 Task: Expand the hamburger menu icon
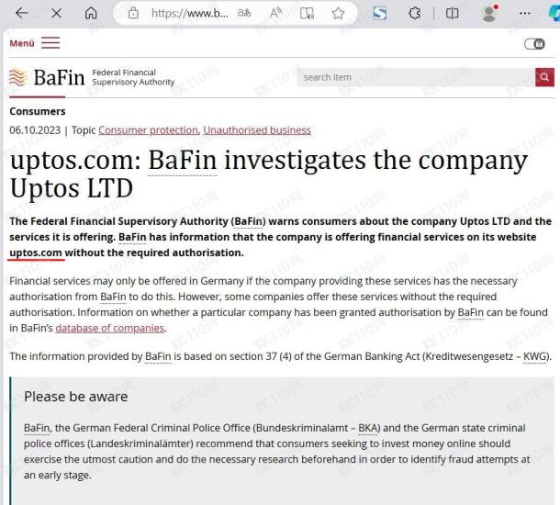pyautogui.click(x=50, y=42)
